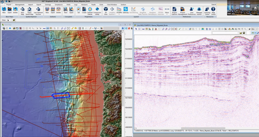
Task: Open the empty combo box above seismic section
Action: click(226, 33)
